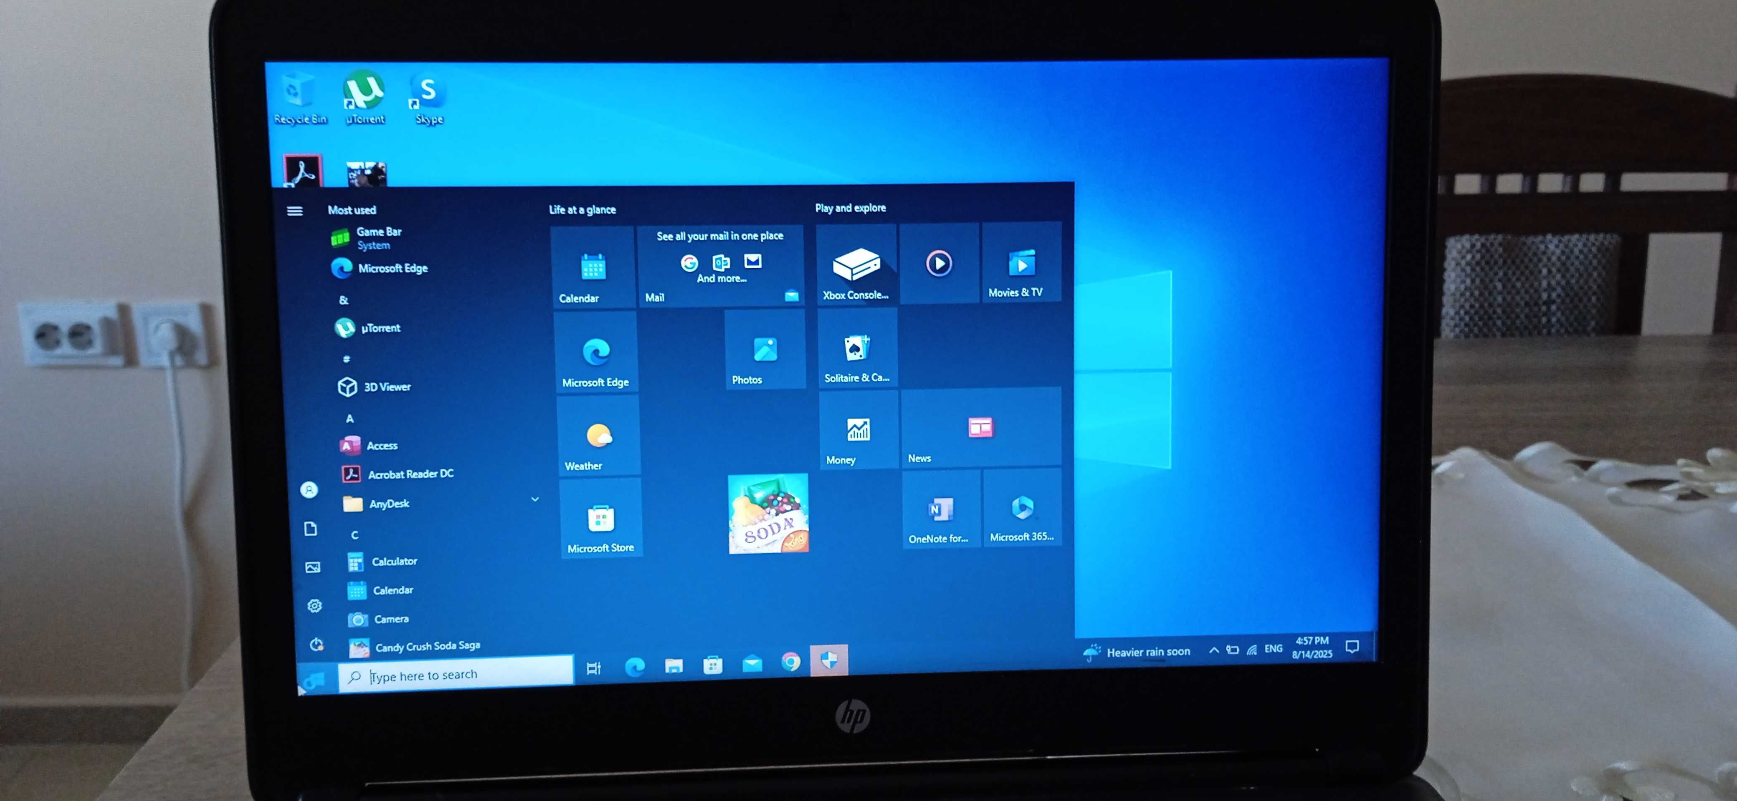The height and width of the screenshot is (801, 1737).
Task: Launch the Candy Crush Soda tile
Action: [x=768, y=513]
